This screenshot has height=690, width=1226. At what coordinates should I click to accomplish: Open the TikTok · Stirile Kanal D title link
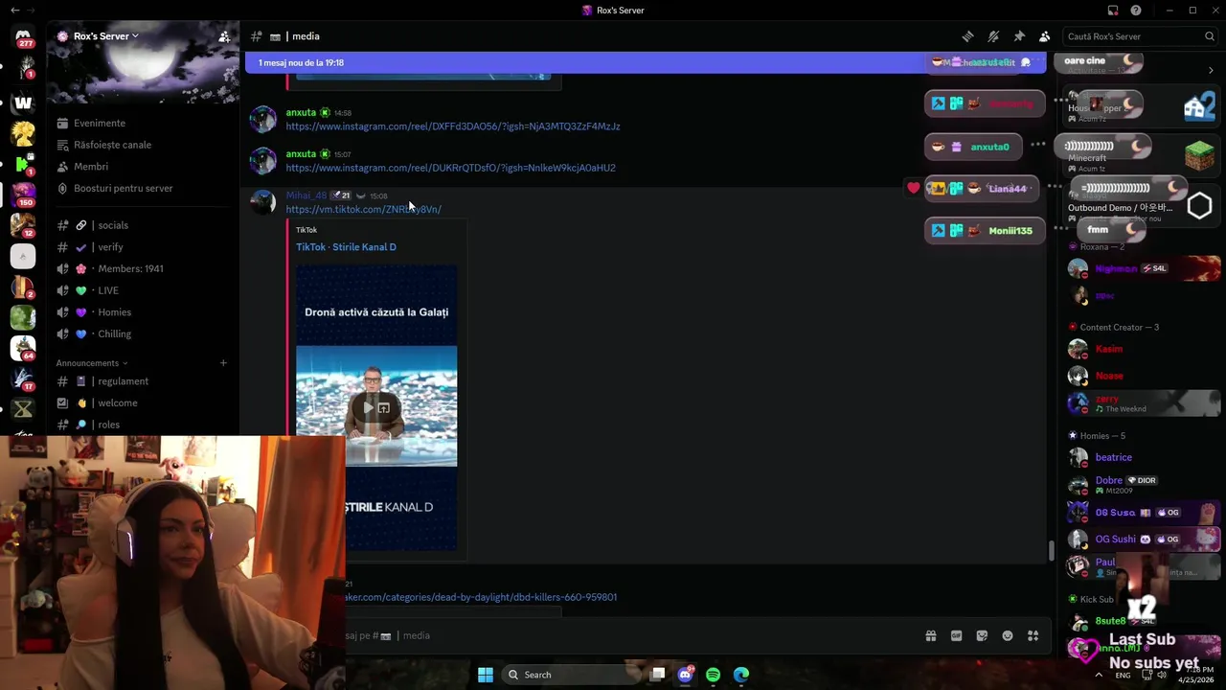pos(346,247)
